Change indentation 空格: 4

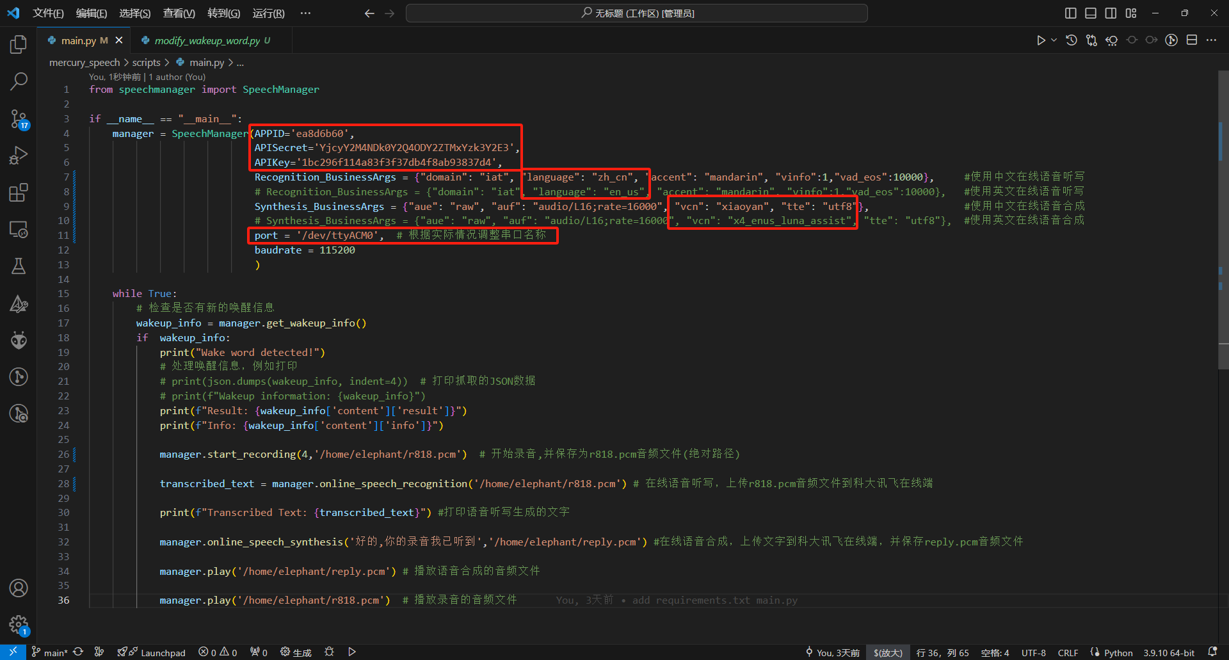995,652
